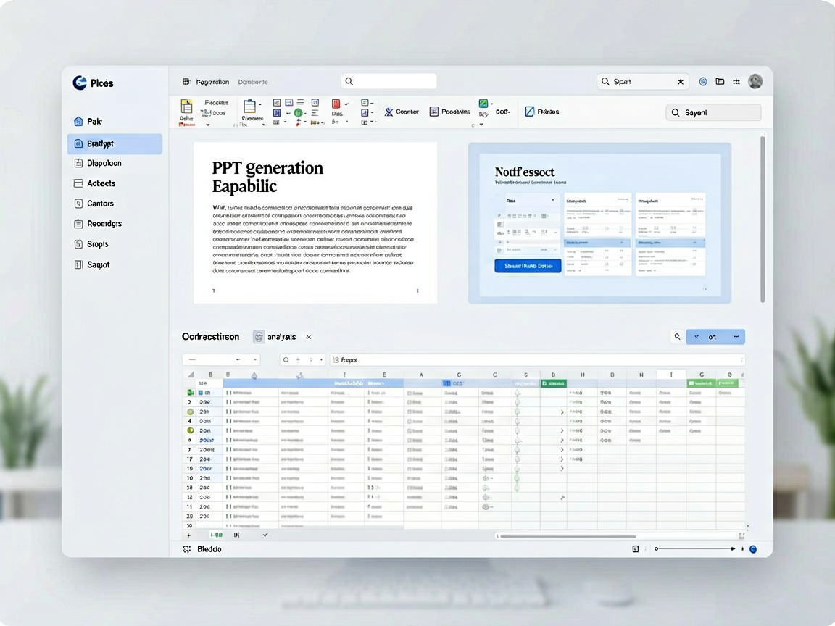The width and height of the screenshot is (835, 626).
Task: Expand the dropdown arrow beside the Fuaeces clipboard
Action: pyautogui.click(x=260, y=105)
